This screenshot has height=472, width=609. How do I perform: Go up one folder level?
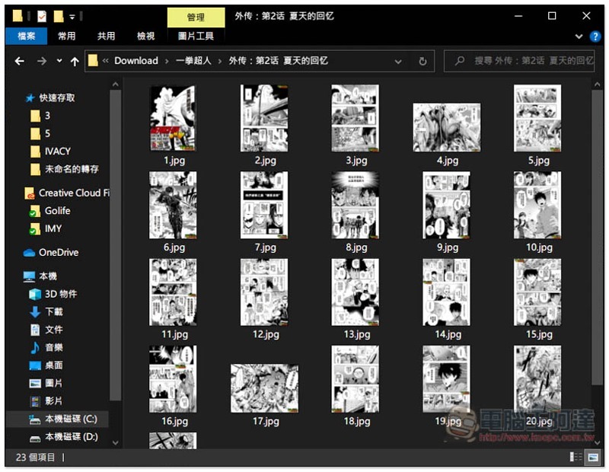pos(75,61)
